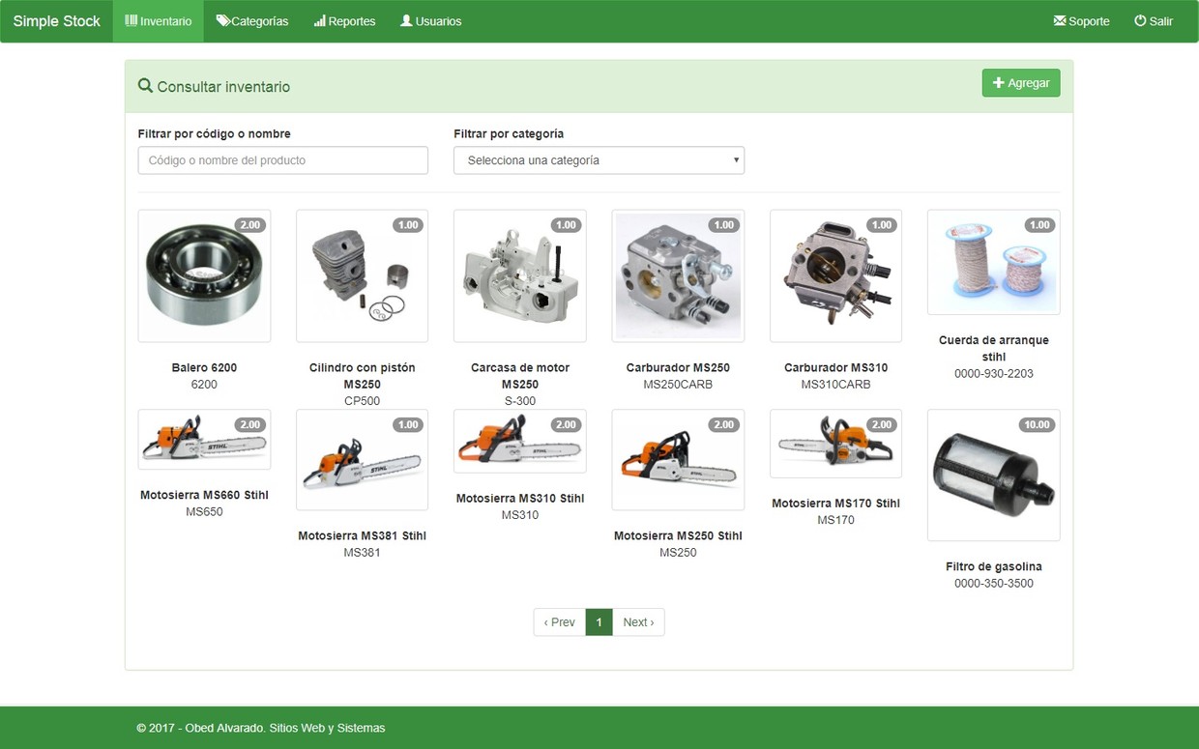Click the plus icon inside the Agregar button
The image size is (1199, 749).
[999, 83]
